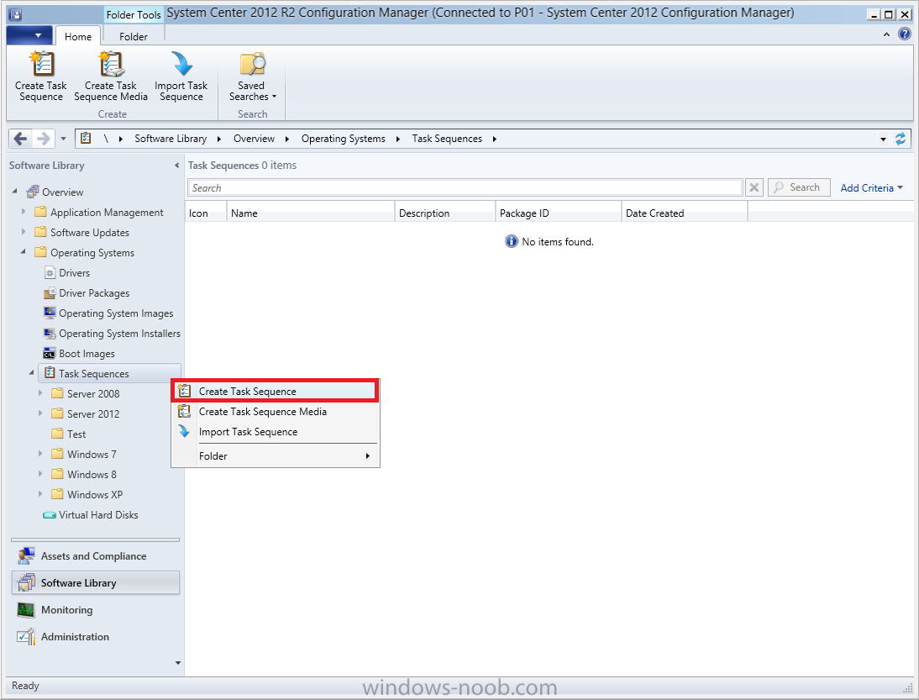919x700 pixels.
Task: Sort by the Description column header
Action: tap(445, 213)
